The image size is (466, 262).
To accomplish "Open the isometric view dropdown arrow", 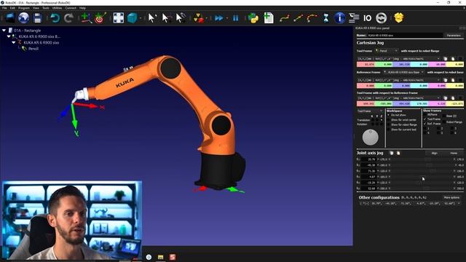I will coord(141,18).
